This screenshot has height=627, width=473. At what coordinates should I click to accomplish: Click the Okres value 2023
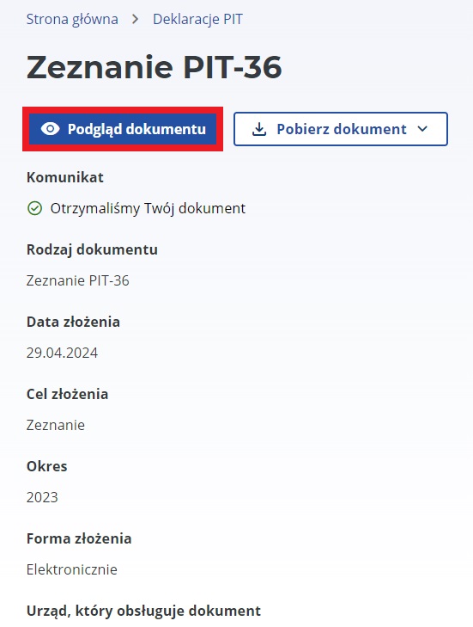(42, 497)
